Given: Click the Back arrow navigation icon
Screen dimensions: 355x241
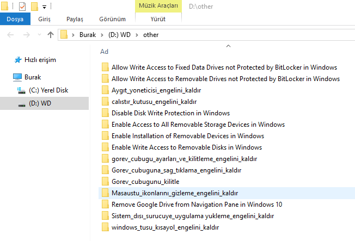Looking at the screenshot, I should tap(10, 35).
